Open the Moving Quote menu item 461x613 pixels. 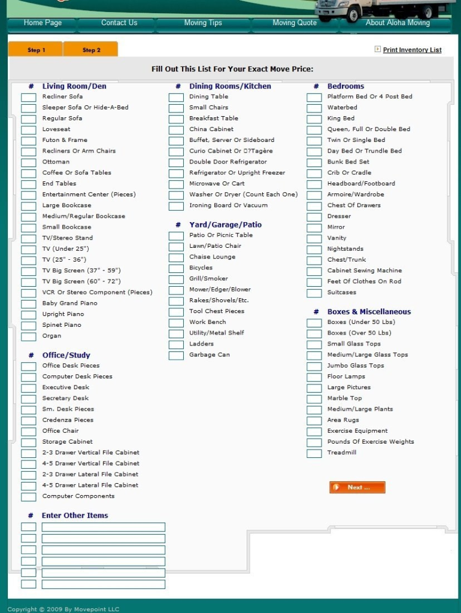coord(295,23)
